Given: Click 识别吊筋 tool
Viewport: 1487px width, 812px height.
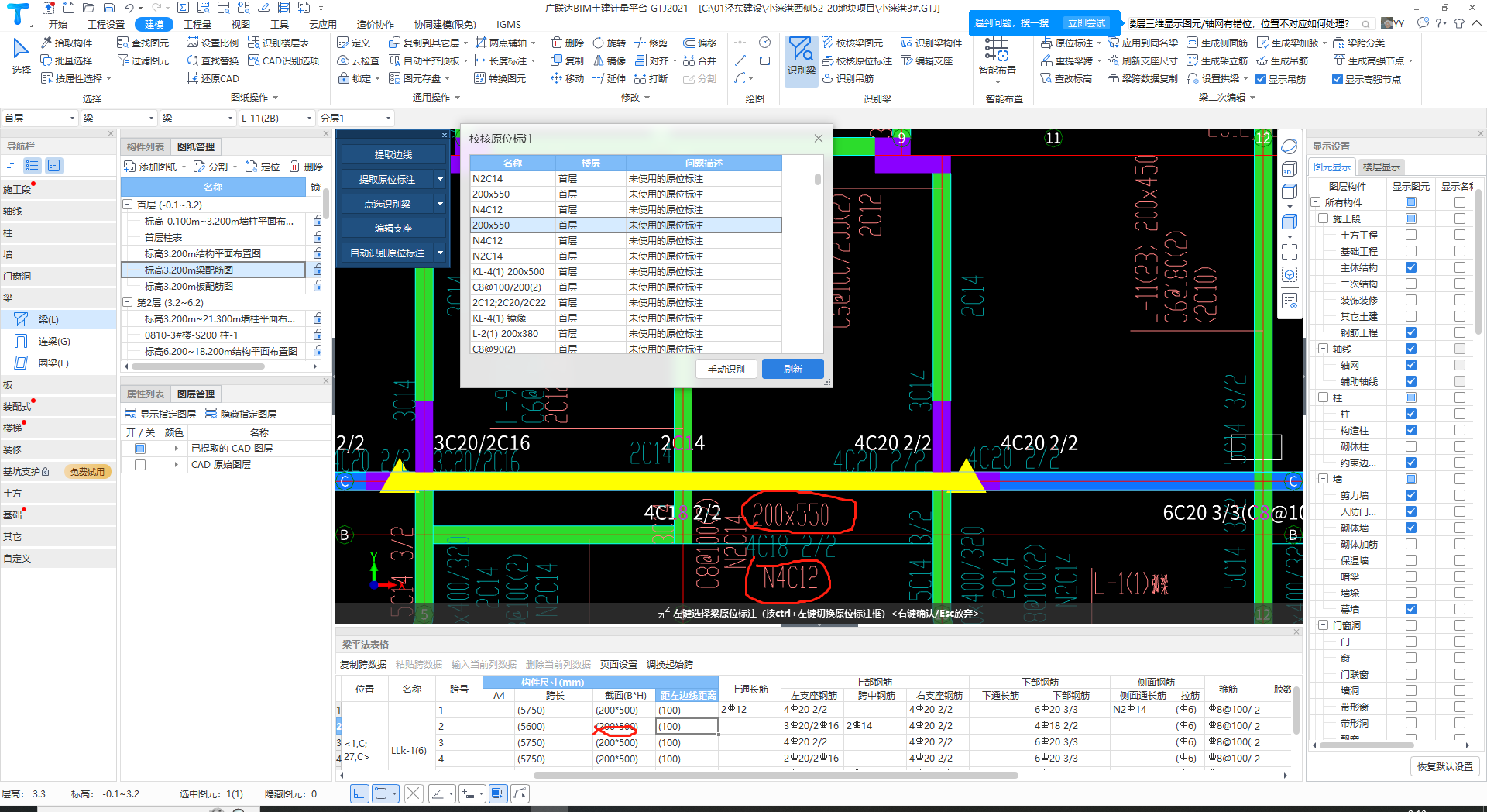Looking at the screenshot, I should pyautogui.click(x=847, y=78).
